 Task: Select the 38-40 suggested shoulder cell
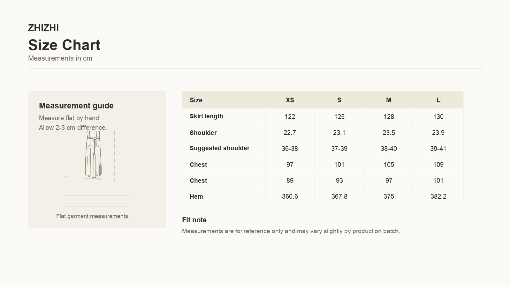pos(389,148)
